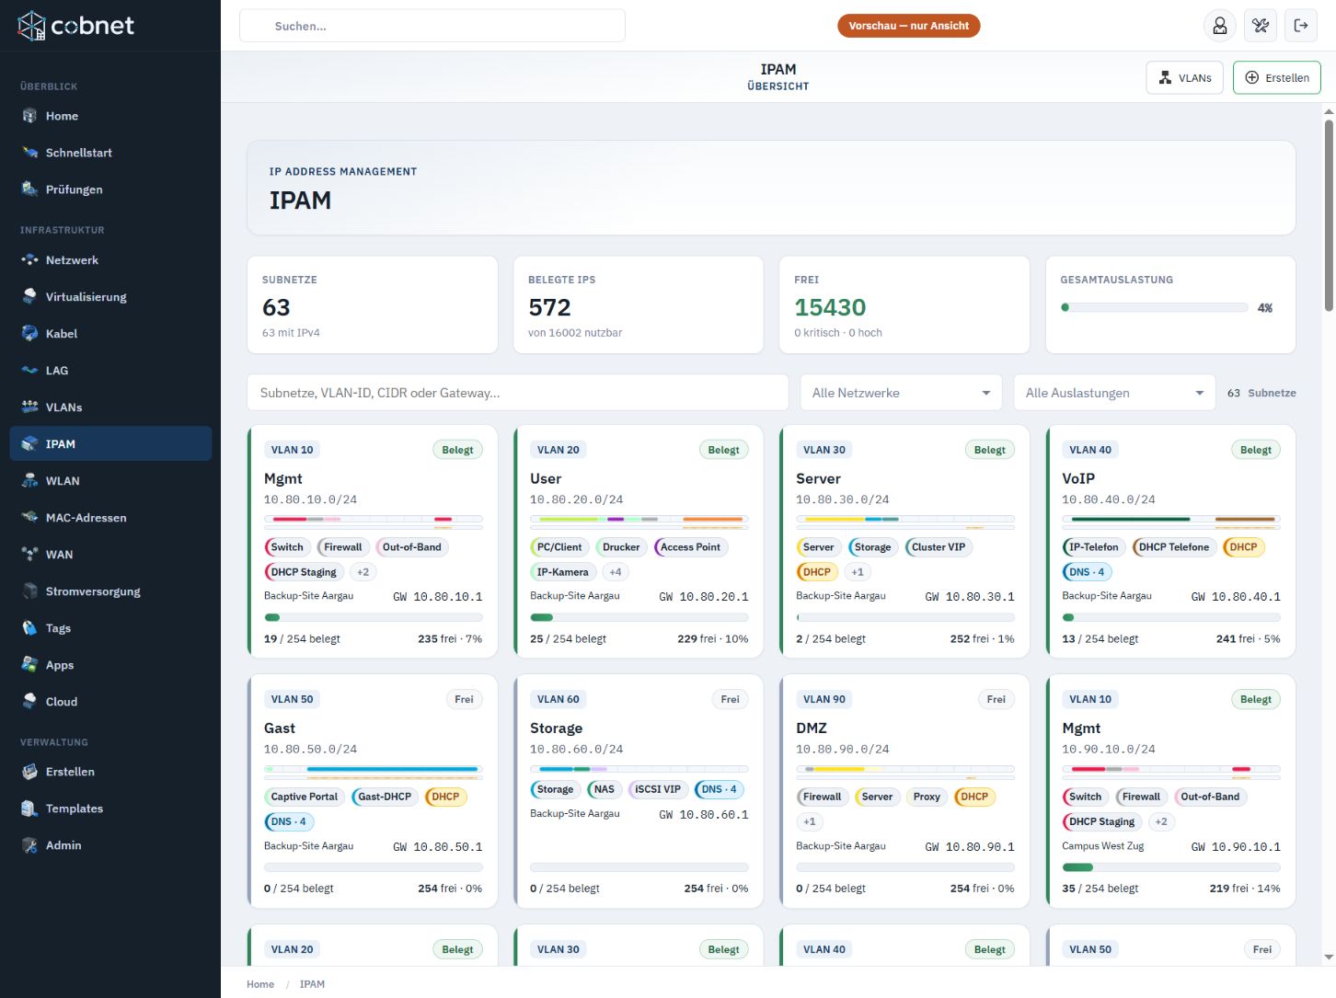Open Templates in the sidebar
Screen dimensions: 1336x998
(110, 809)
